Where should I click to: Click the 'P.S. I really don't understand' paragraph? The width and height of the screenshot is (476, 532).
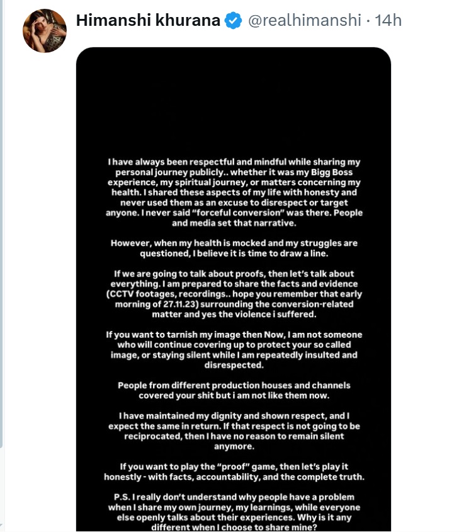coord(234,512)
